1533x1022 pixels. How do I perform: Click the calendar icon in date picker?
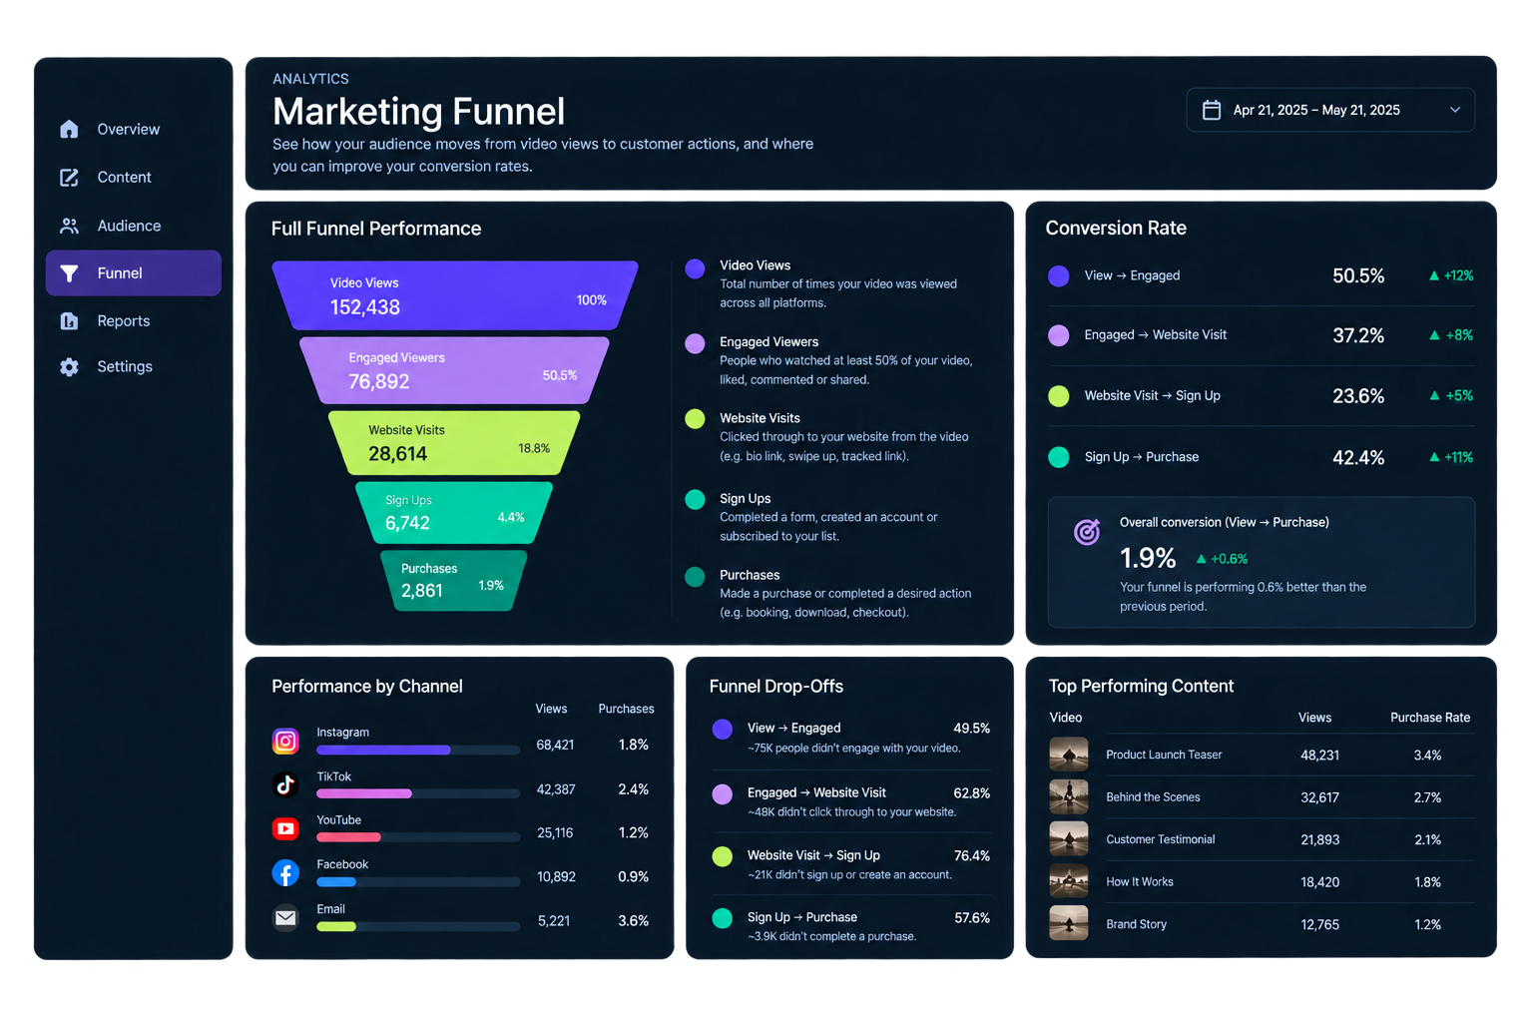pos(1211,110)
